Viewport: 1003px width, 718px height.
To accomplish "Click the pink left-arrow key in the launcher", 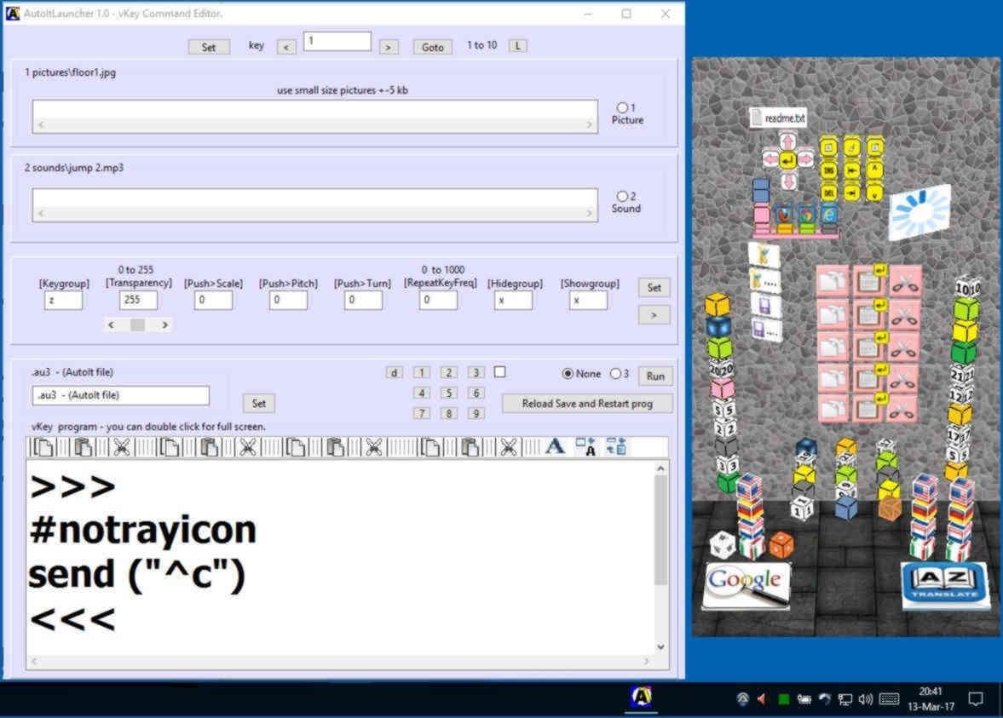I will click(x=770, y=159).
